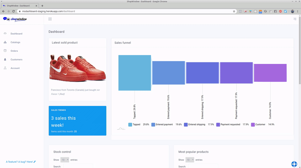This screenshot has width=301, height=168.
Task: Click the Entered shipping color swatch
Action: (186, 125)
